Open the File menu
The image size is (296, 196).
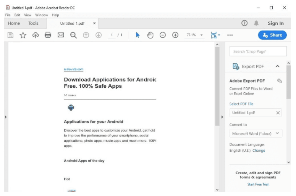(8, 15)
